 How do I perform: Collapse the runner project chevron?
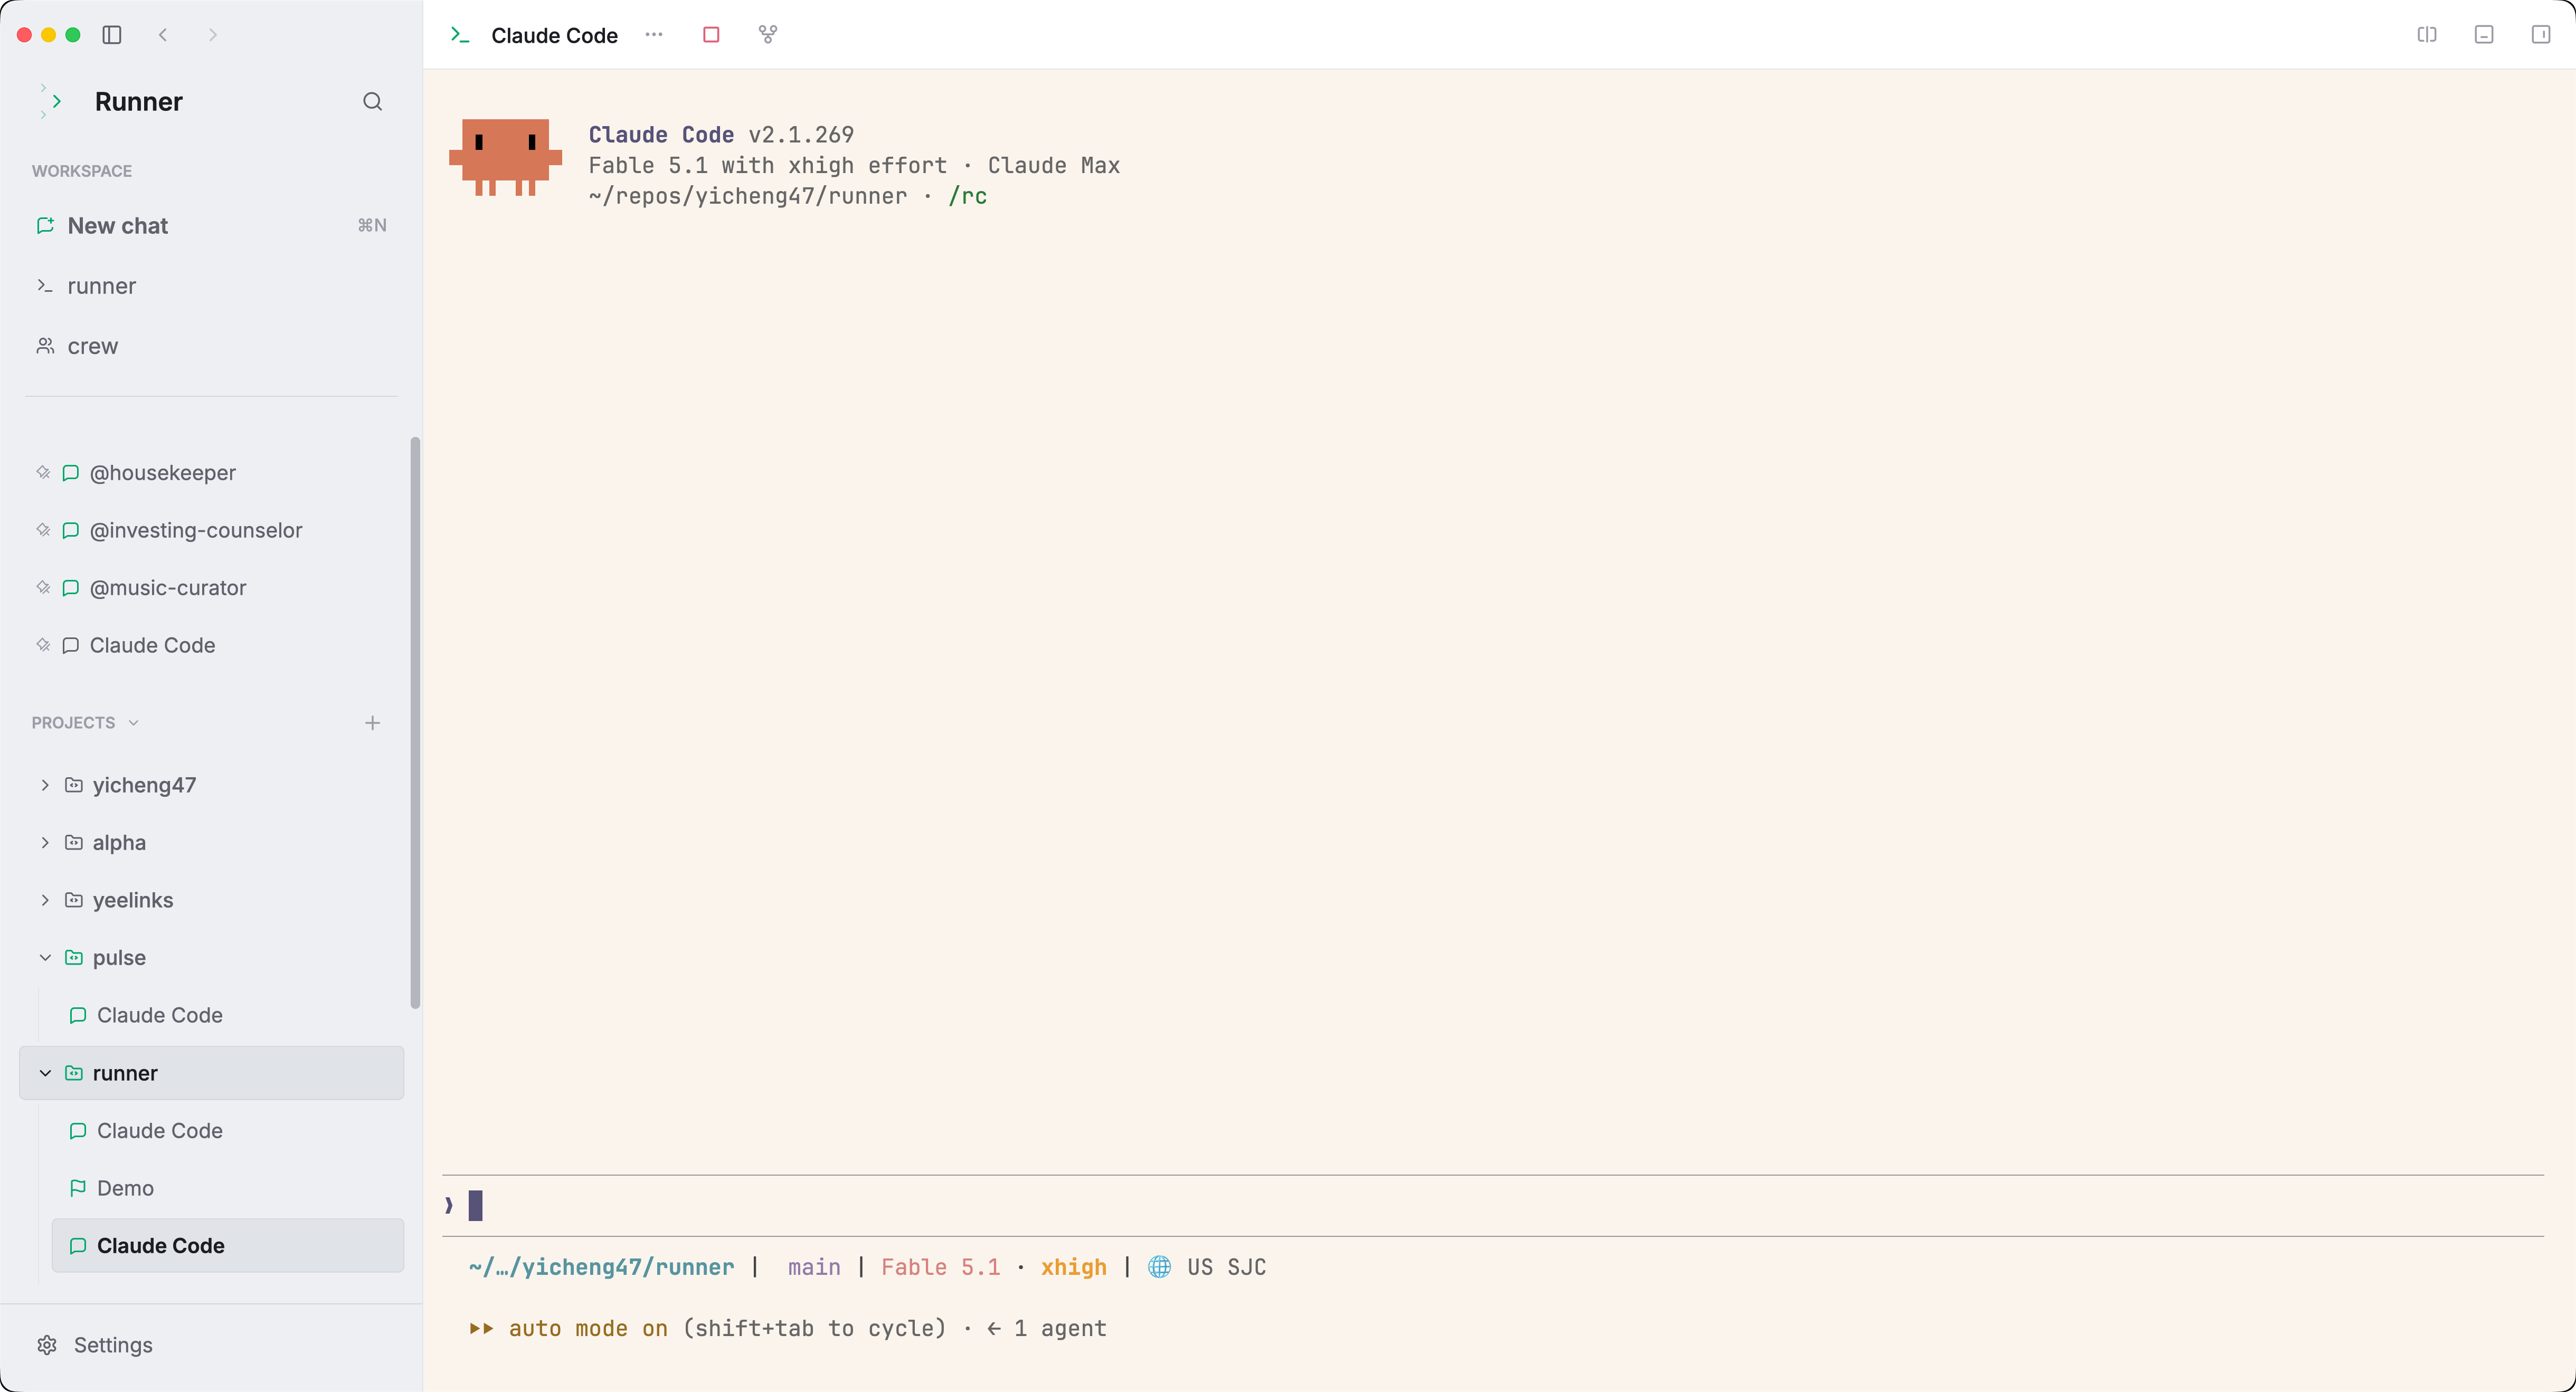(45, 1073)
